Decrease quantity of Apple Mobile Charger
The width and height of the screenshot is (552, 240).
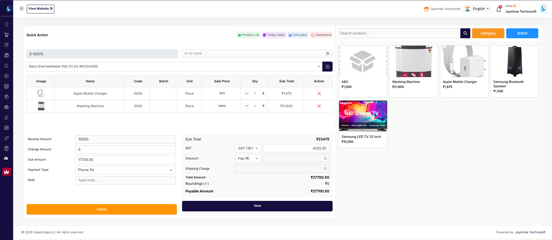coord(247,93)
